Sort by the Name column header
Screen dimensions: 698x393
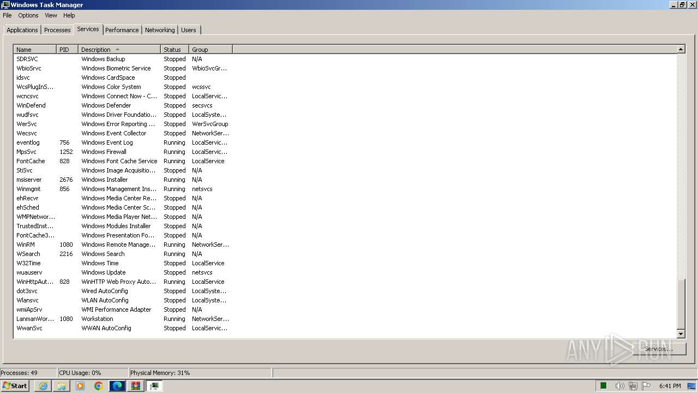(x=35, y=50)
